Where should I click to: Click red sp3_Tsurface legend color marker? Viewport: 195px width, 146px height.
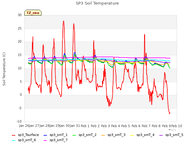pyautogui.click(x=13, y=135)
